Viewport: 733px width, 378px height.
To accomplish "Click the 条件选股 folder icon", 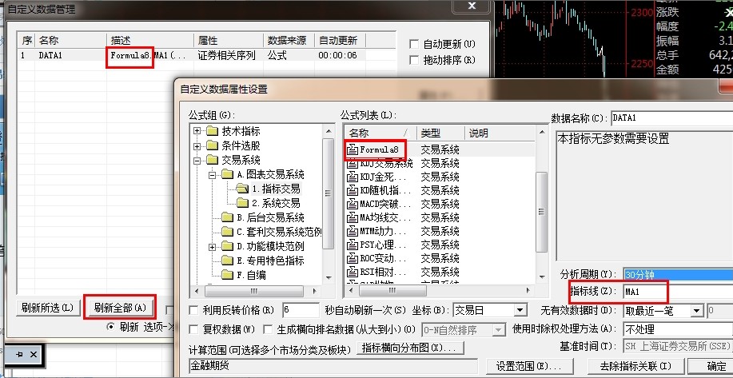I will click(213, 145).
